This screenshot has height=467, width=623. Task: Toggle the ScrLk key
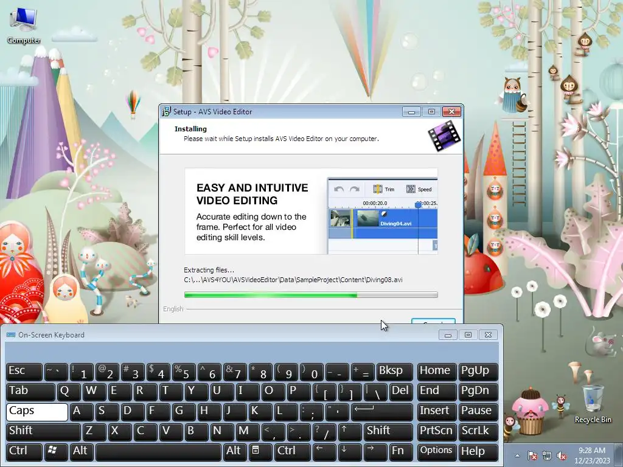point(478,432)
